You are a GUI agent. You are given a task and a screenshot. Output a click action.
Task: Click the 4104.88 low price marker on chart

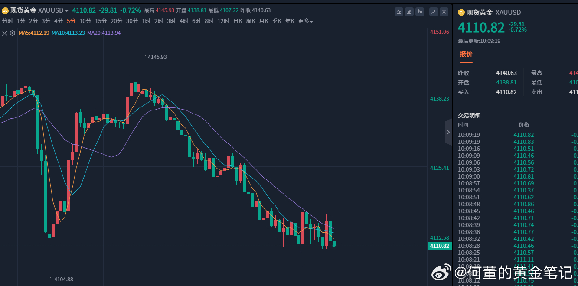[x=64, y=279]
